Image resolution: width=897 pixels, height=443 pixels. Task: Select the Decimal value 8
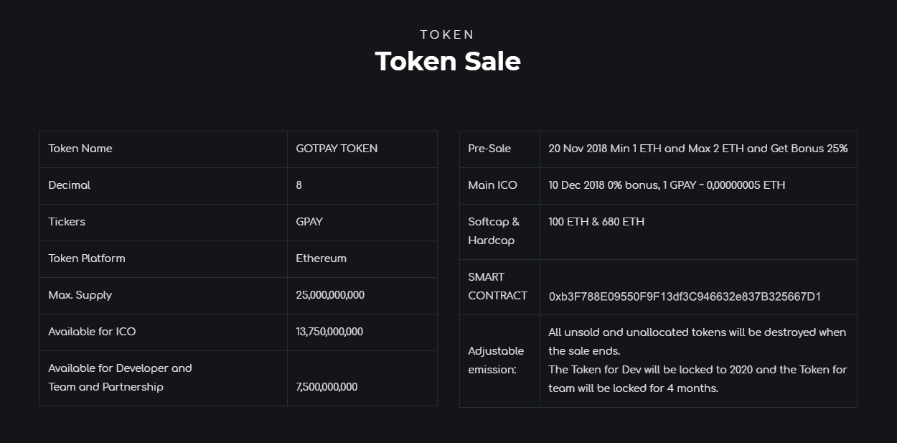299,185
